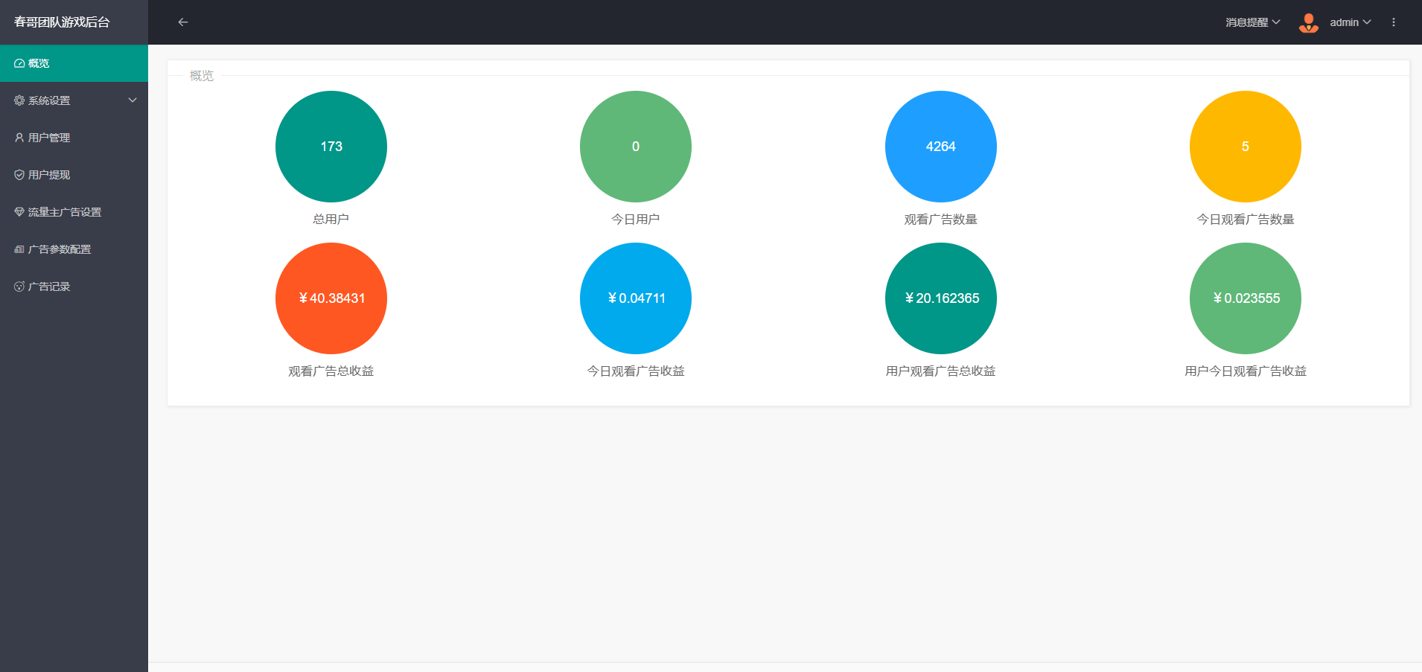
Task: Open 用户提现 menu item
Action: click(74, 175)
